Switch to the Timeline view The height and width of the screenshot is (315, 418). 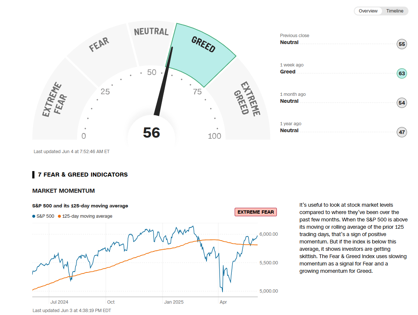pyautogui.click(x=395, y=11)
